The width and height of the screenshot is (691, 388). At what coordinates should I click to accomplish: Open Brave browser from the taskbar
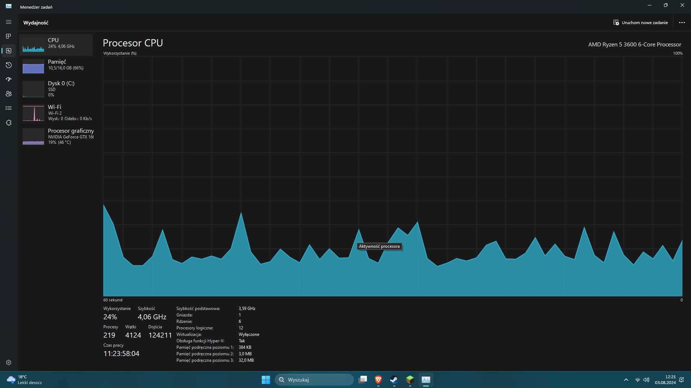(378, 380)
